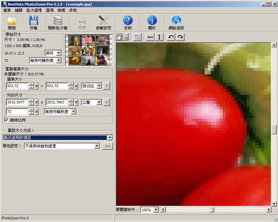Screen dimensions: 278x222
Task: Open the 檔案 File menu
Action: coord(7,10)
